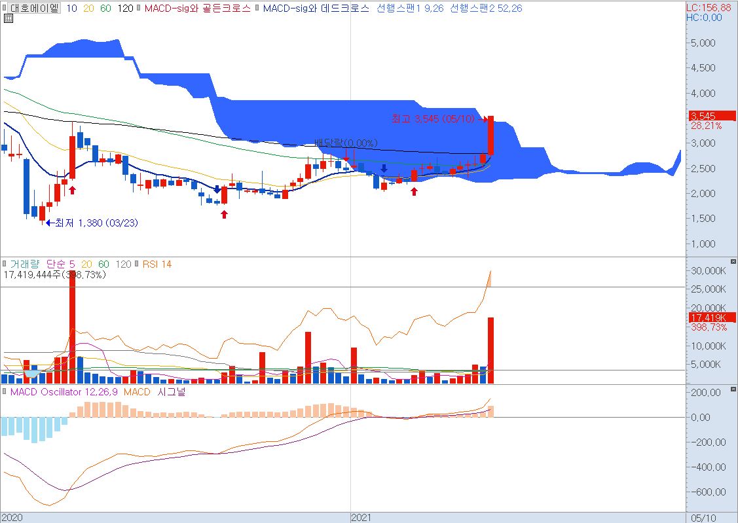Click the -600,00 MACD axis label
738x523 pixels.
pos(708,492)
